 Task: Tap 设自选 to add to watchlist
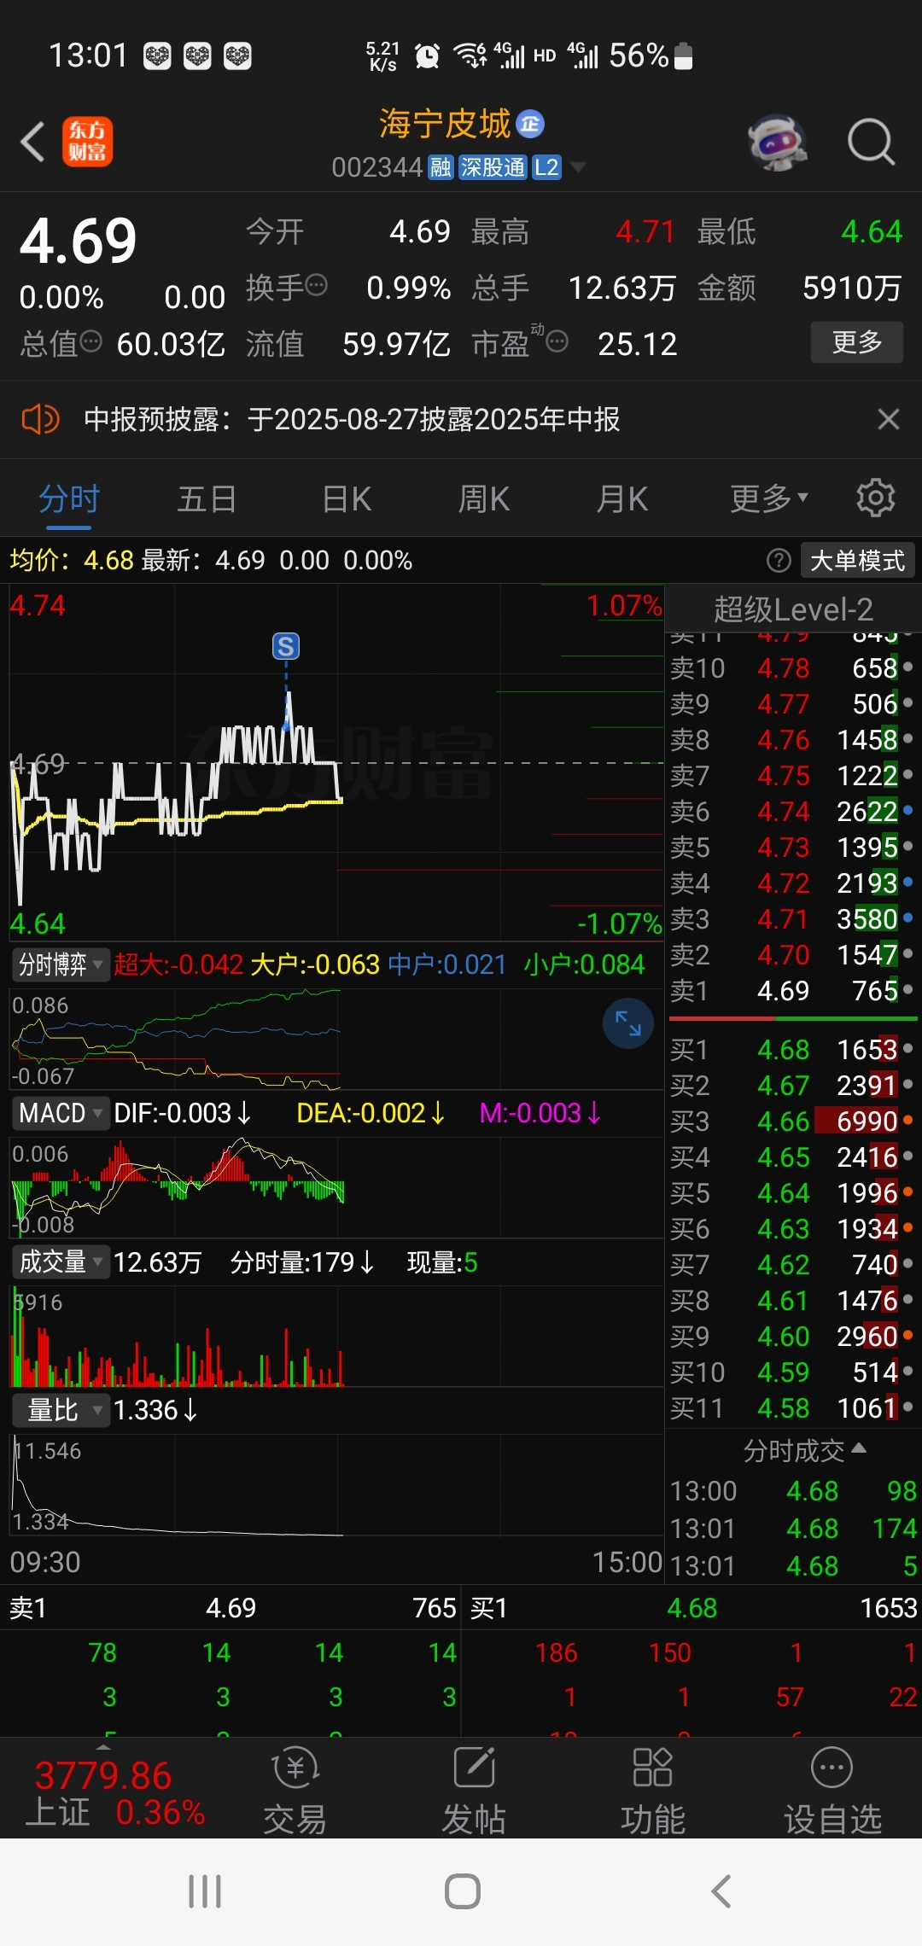832,1790
